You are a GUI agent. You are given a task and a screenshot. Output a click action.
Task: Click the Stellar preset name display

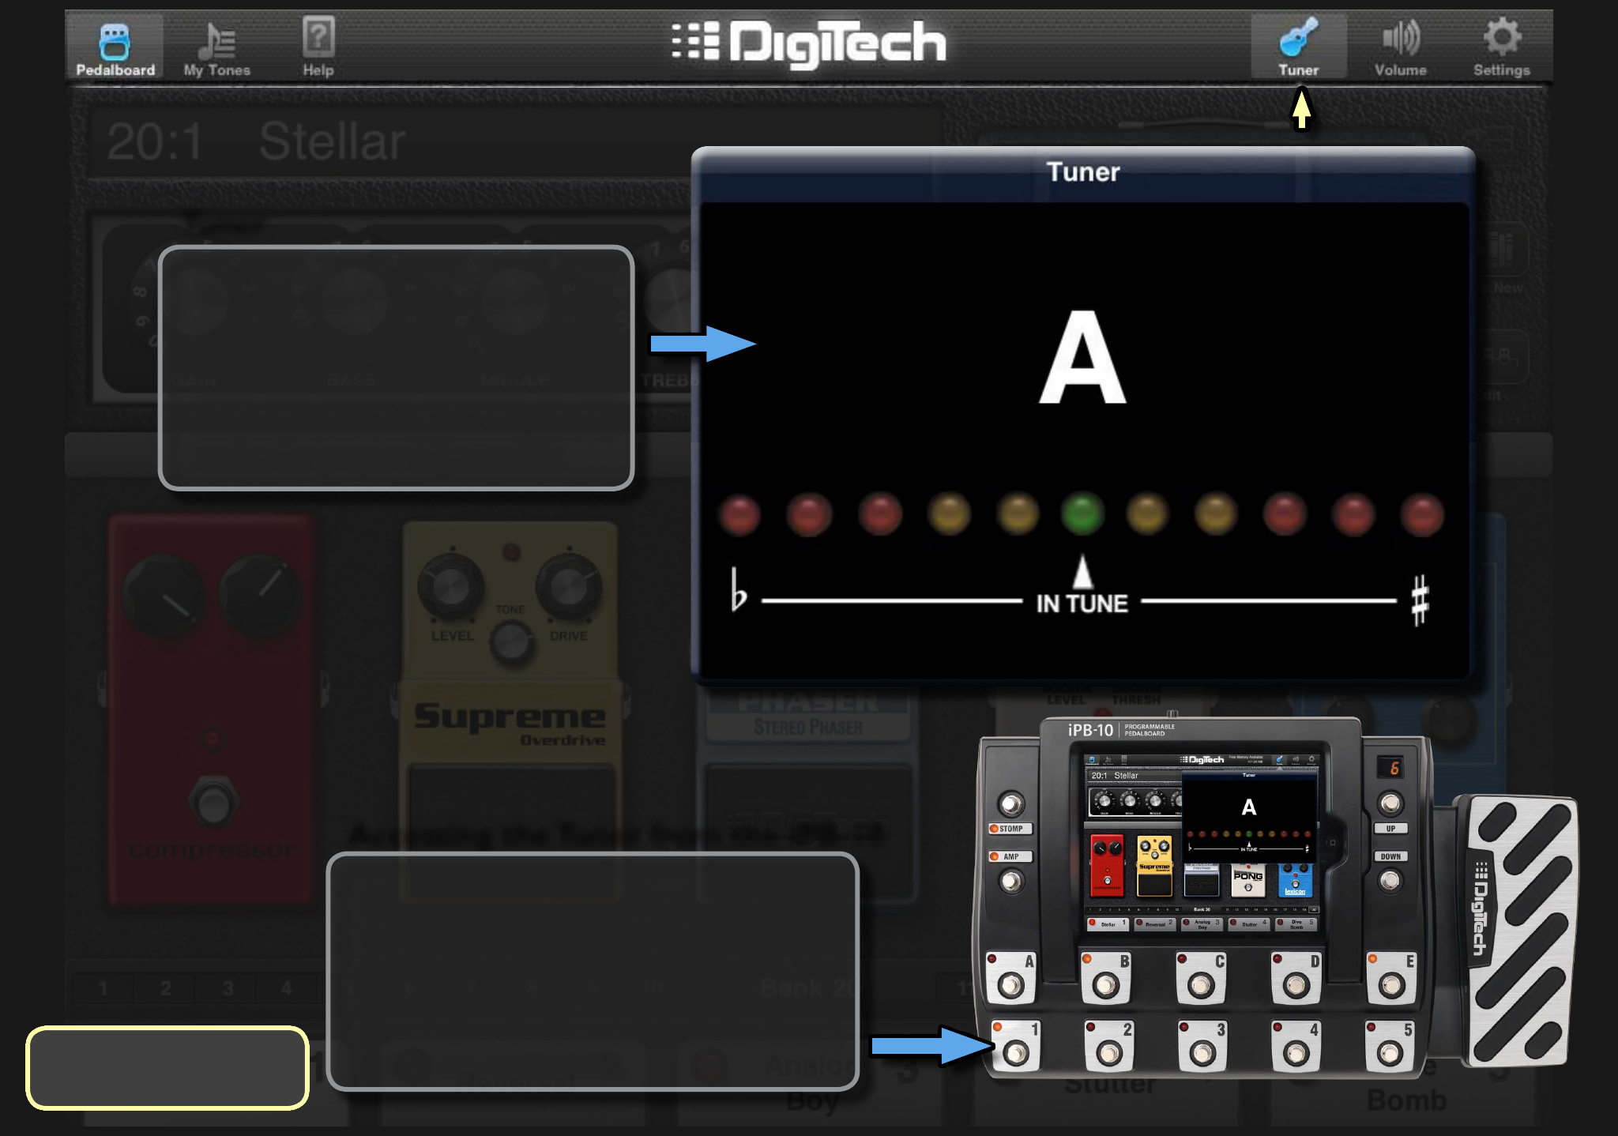point(332,142)
